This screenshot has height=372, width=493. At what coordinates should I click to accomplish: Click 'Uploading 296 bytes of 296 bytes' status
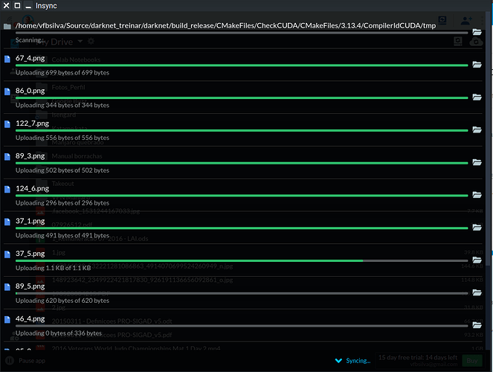62,203
